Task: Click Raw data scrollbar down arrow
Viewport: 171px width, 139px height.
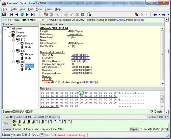Action: [x=162, y=107]
